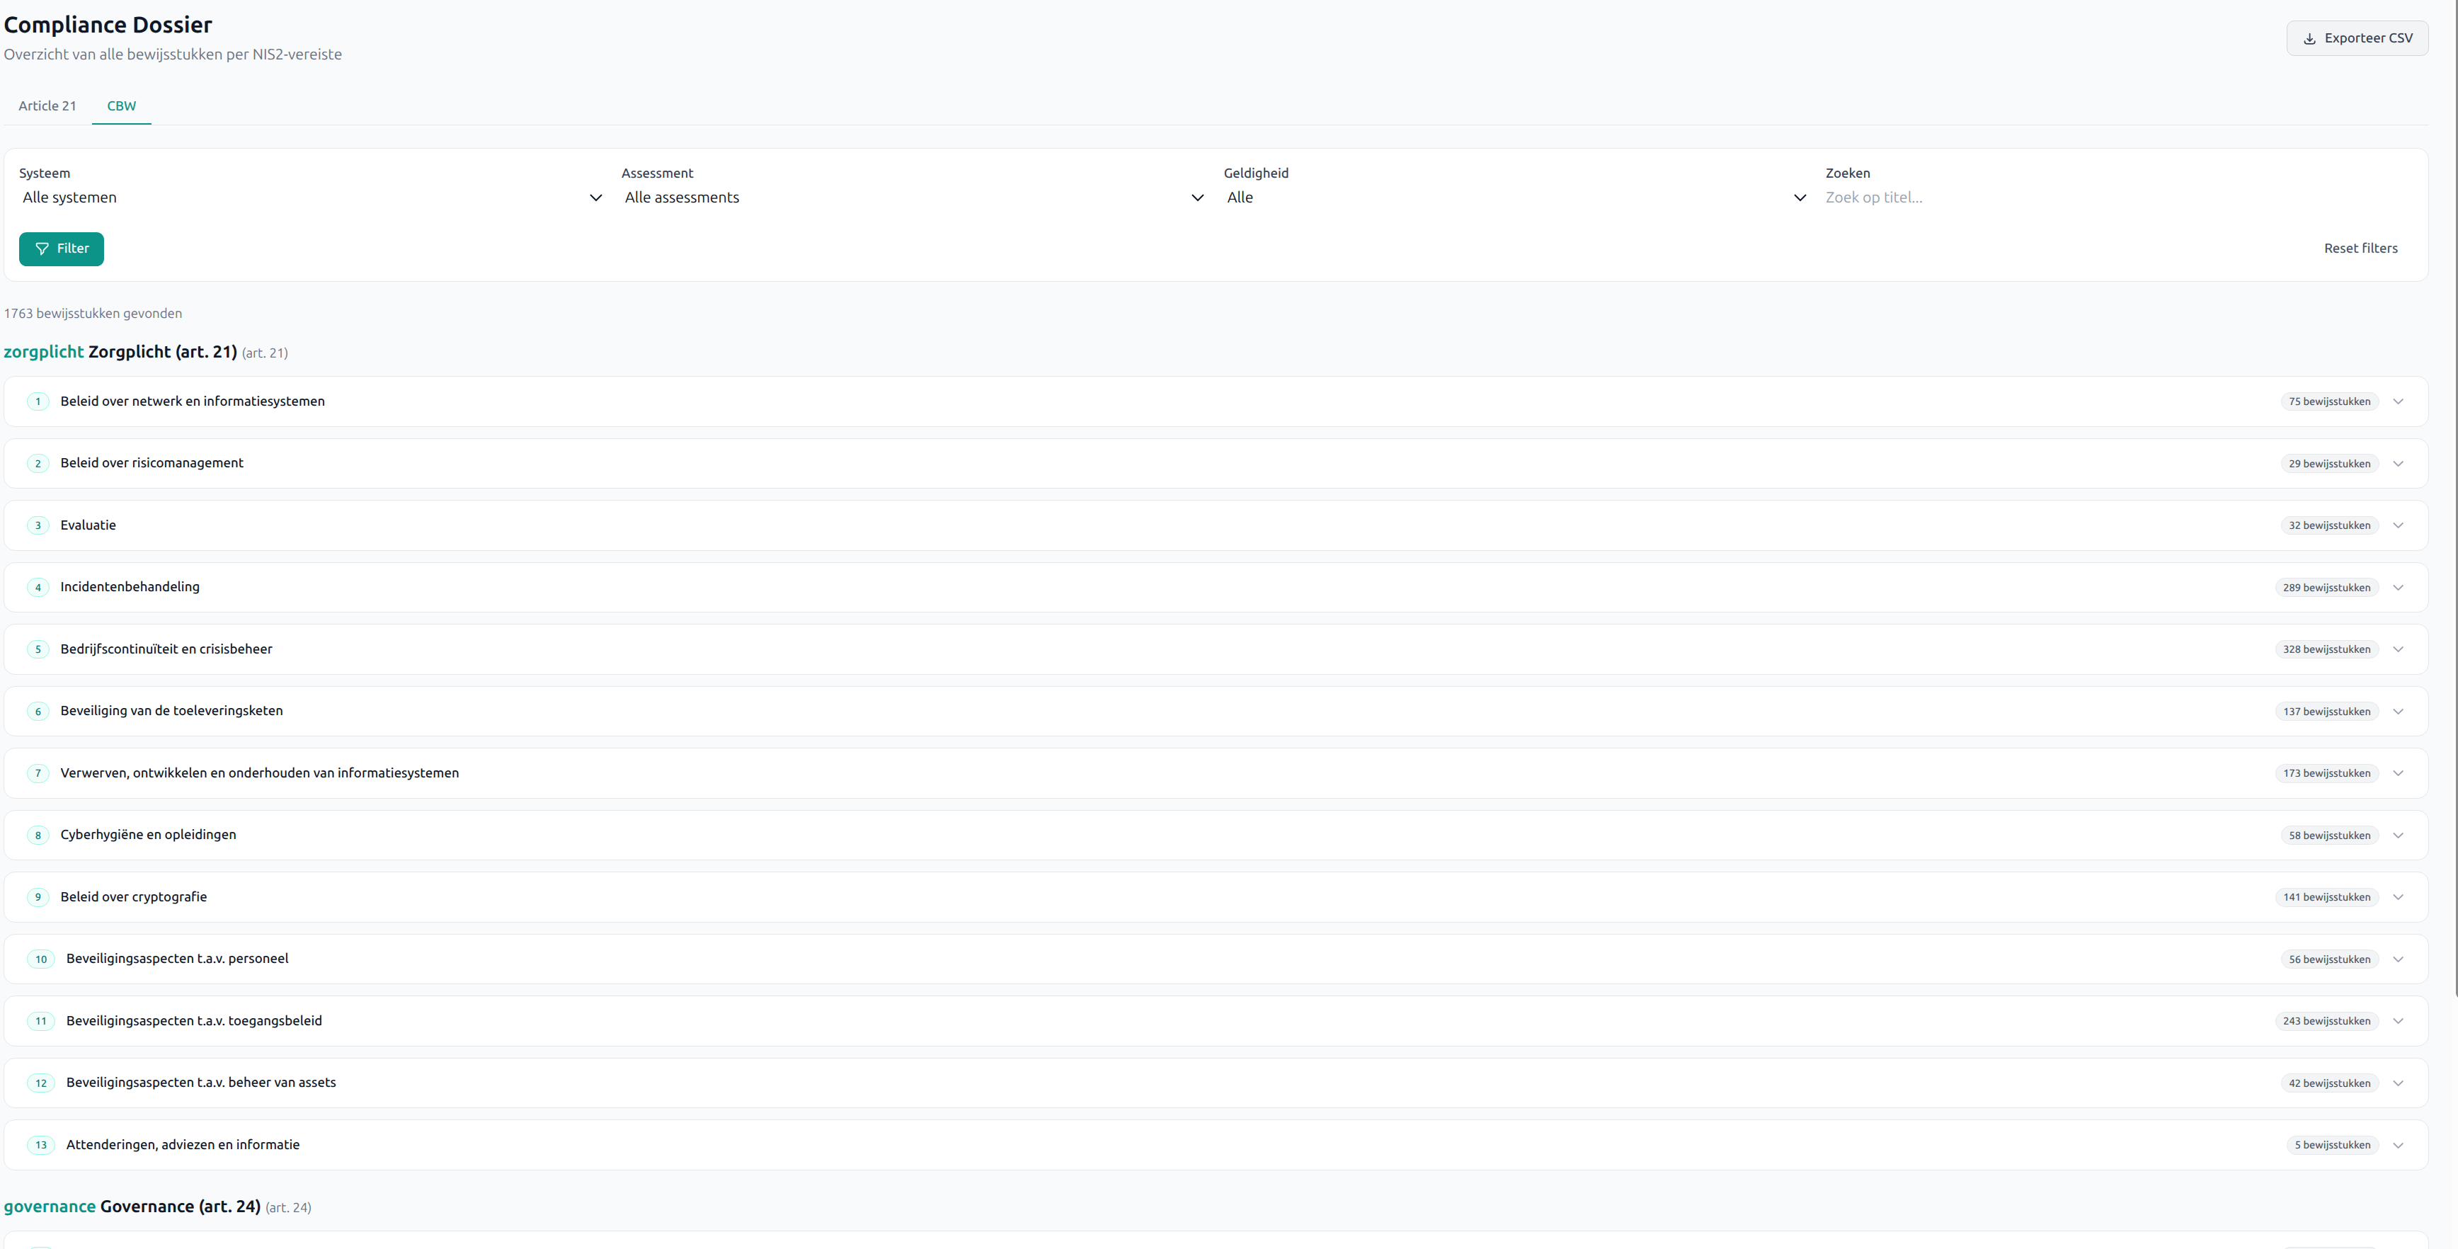This screenshot has width=2458, height=1249.
Task: Expand the Beleid over cryptografie chevron
Action: tap(2398, 897)
